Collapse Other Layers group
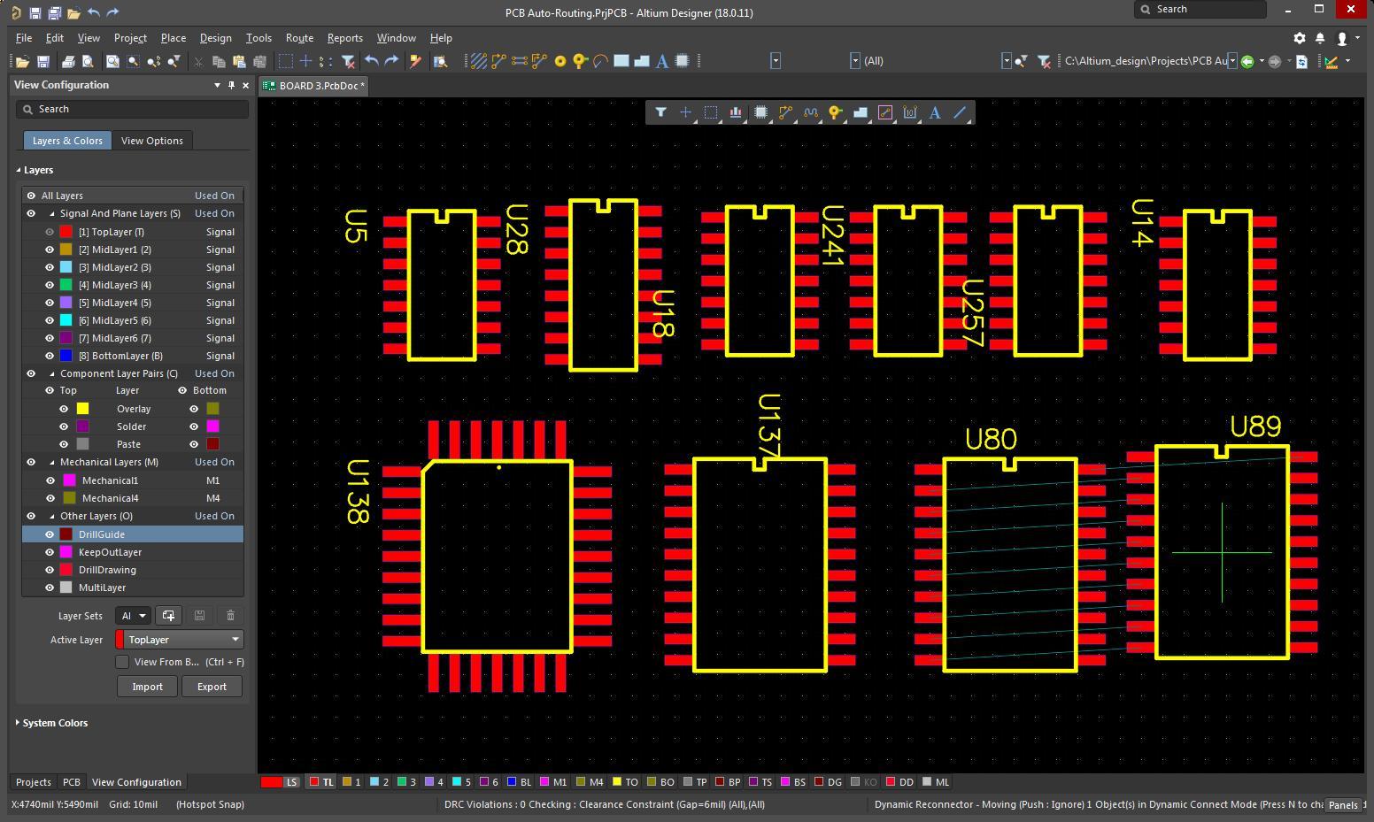1374x822 pixels. [x=51, y=516]
